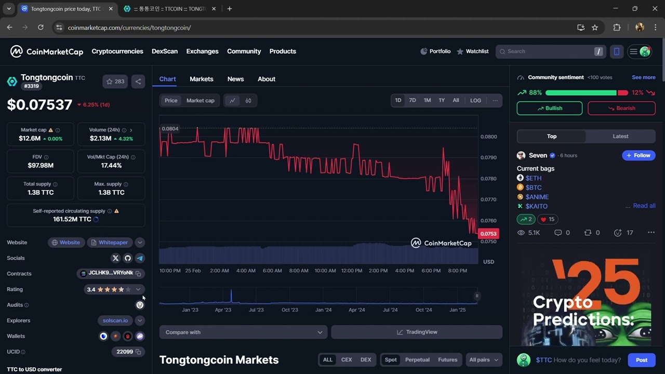
Task: Open post options ellipsis for Seven's post
Action: (651, 233)
